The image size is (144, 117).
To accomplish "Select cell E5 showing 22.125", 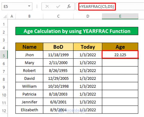I will point(120,55).
